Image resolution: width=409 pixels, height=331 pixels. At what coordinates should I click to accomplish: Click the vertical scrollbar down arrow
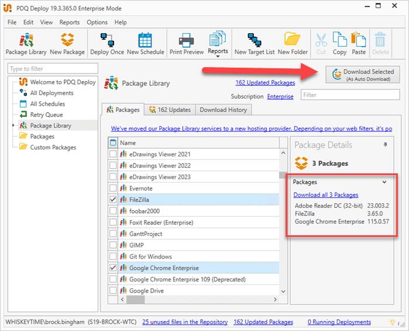[x=283, y=291]
